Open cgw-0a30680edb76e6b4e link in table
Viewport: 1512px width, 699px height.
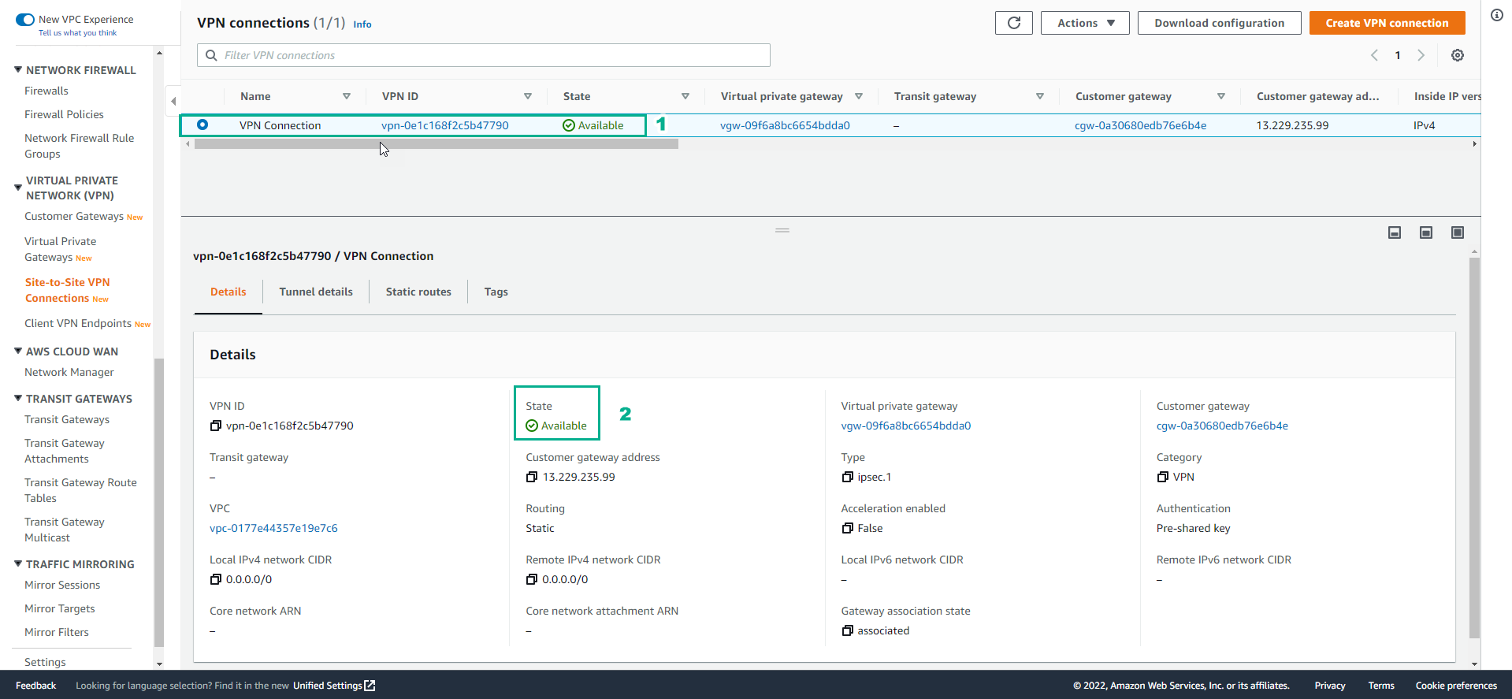coord(1140,125)
